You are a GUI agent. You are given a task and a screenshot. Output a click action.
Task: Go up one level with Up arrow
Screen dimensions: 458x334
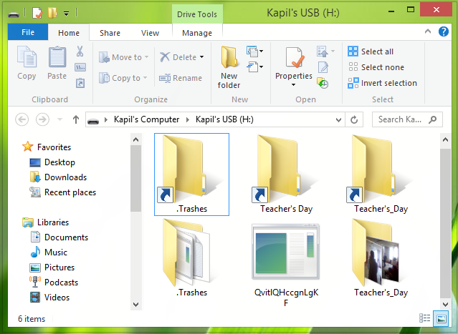pyautogui.click(x=76, y=119)
